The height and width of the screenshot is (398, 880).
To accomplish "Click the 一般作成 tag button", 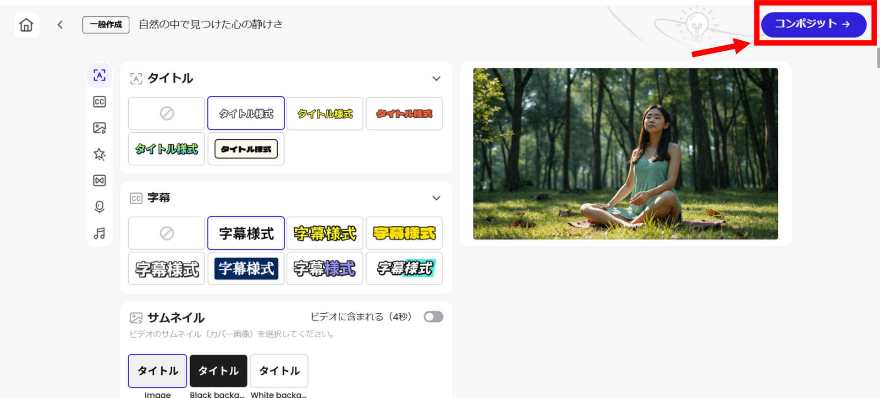I will pyautogui.click(x=106, y=25).
